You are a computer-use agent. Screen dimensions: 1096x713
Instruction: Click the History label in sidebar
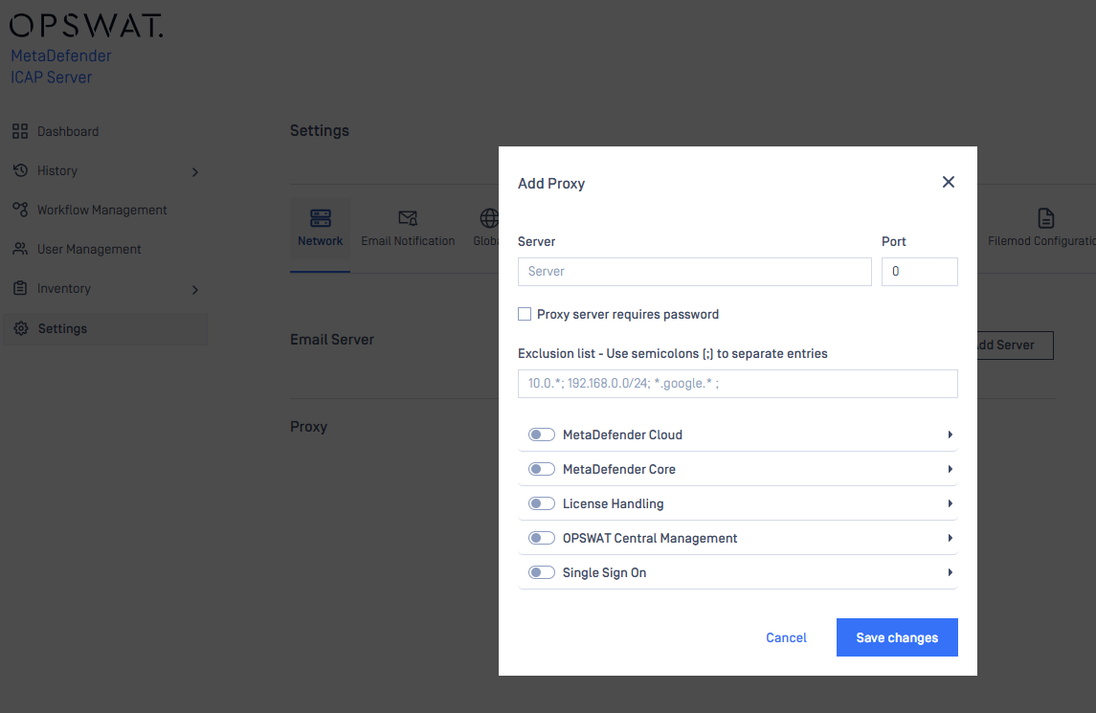pyautogui.click(x=57, y=170)
